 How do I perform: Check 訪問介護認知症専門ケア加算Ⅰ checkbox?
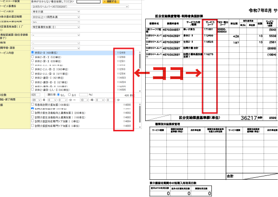click(x=33, y=121)
